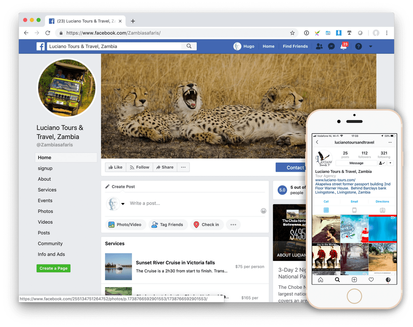Click the blue download arrow extension icon
Screen dimensions: 413x327
tap(339, 33)
